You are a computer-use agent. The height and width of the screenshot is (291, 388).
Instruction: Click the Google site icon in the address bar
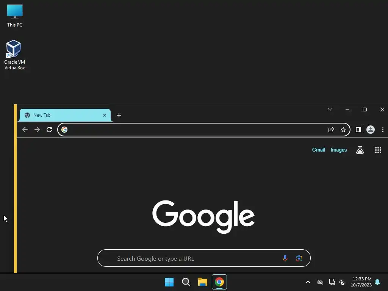(x=64, y=130)
